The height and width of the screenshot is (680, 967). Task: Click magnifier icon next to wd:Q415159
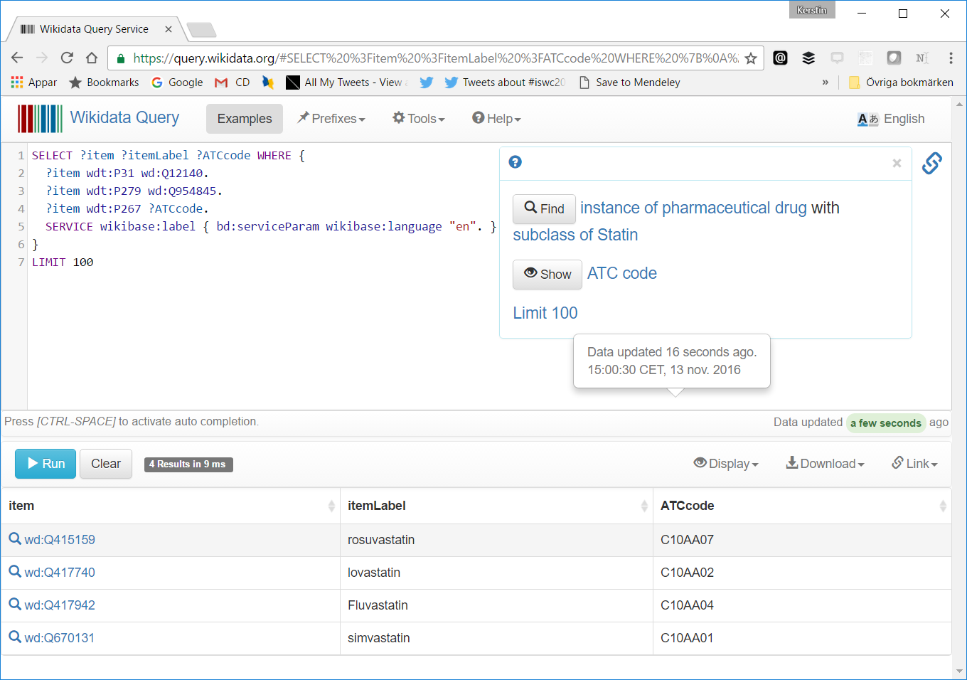[x=15, y=539]
